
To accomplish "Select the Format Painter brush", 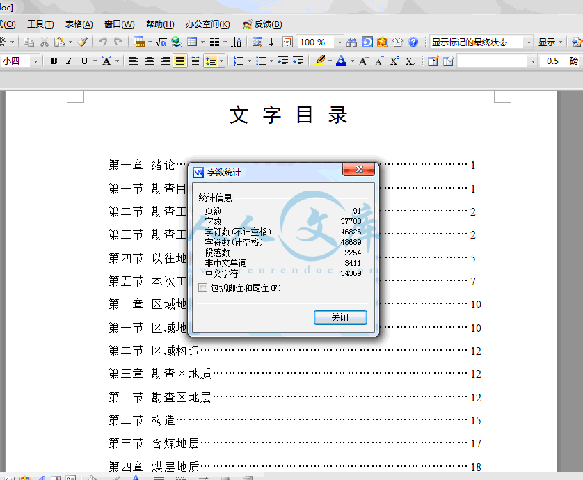I will 83,42.
